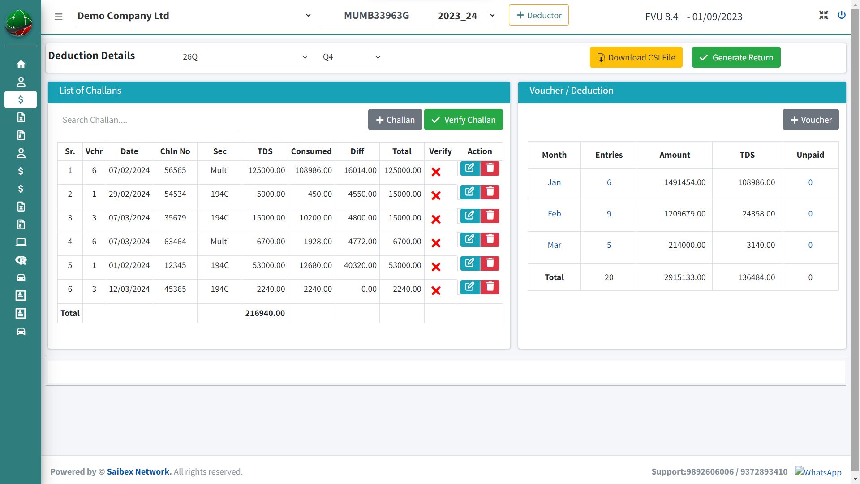
Task: Open the Q4 quarter selector dropdown
Action: (x=351, y=57)
